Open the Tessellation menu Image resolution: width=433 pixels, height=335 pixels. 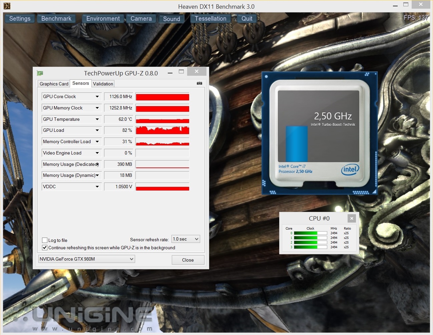[x=210, y=19]
